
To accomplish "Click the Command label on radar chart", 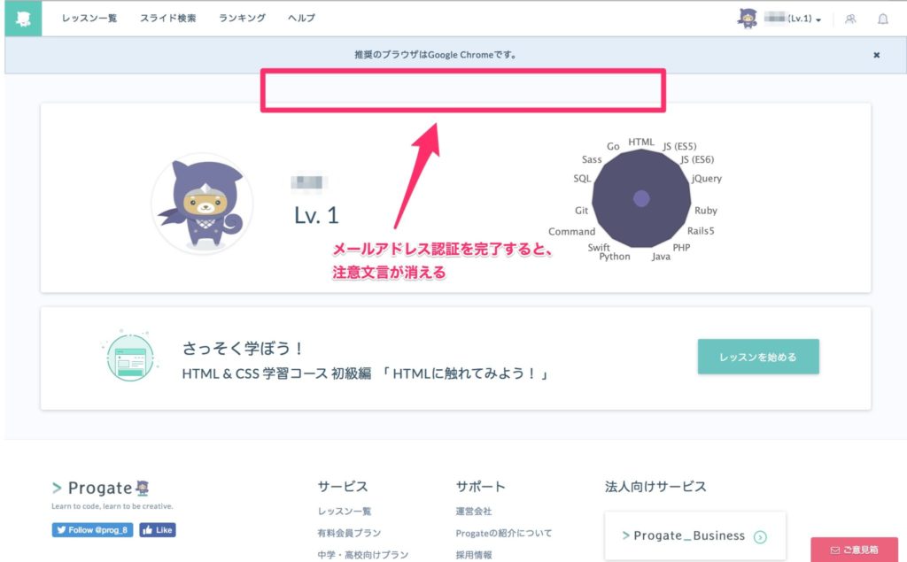I will click(x=571, y=231).
